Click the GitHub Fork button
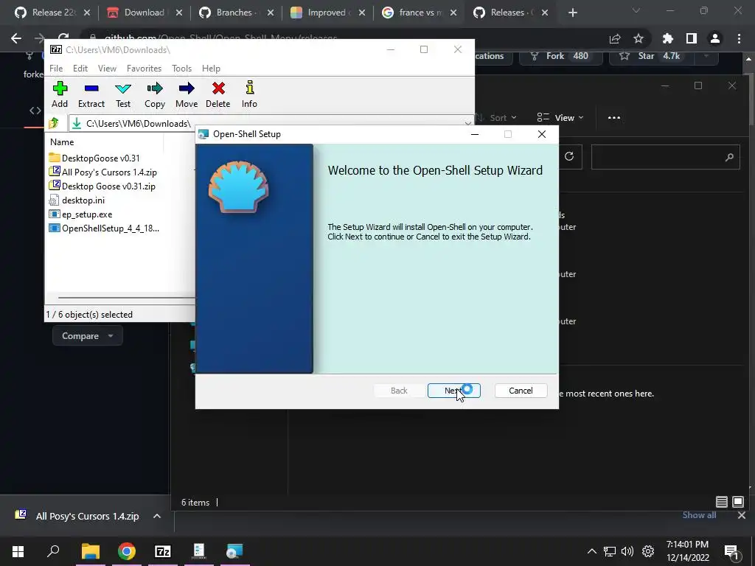 [560, 56]
